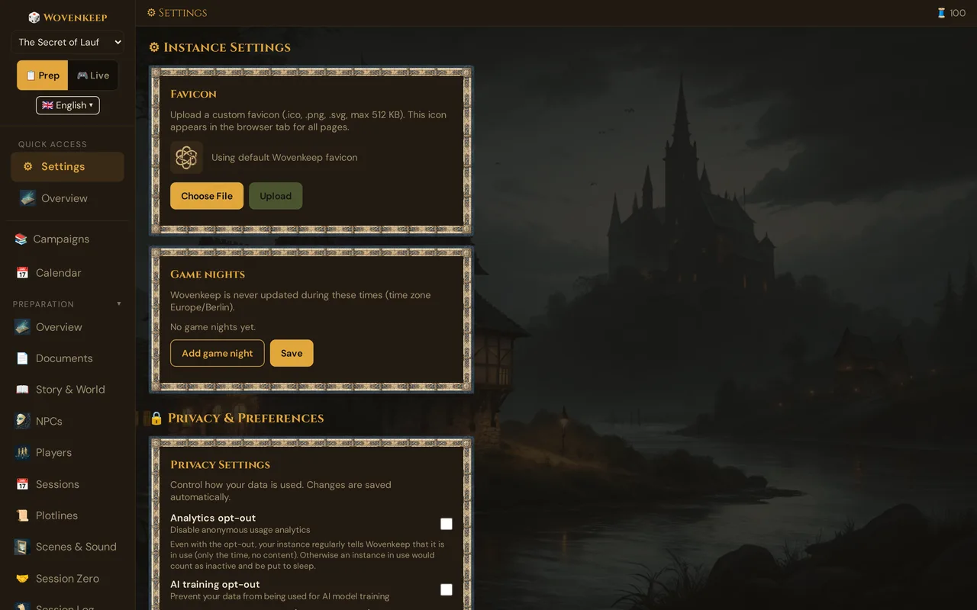Click the Privacy & Preferences lock icon
The image size is (977, 610).
pos(156,418)
